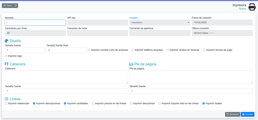Click the Usuario label link

pyautogui.click(x=134, y=18)
